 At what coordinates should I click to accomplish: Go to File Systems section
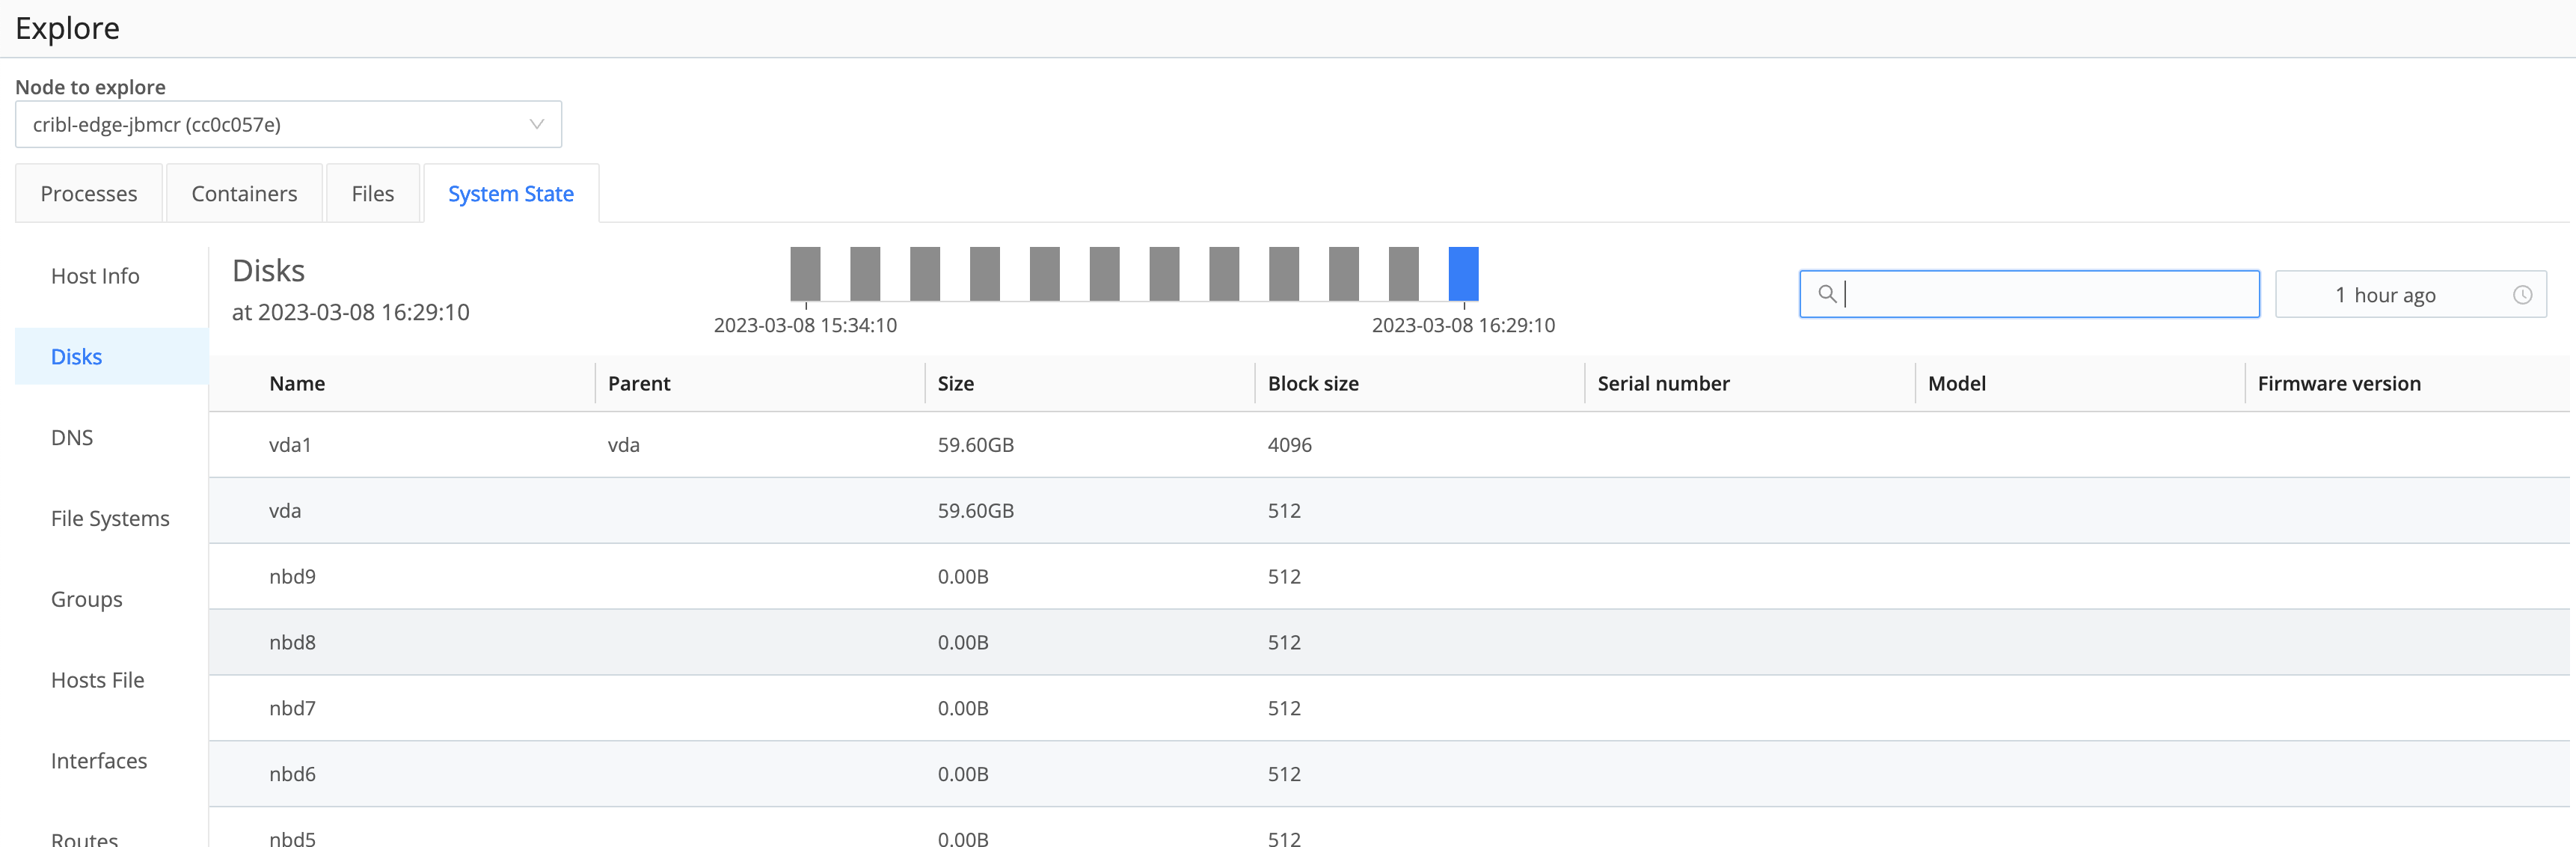(x=110, y=519)
